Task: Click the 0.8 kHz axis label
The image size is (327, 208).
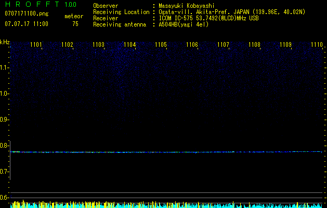Action: (4, 146)
